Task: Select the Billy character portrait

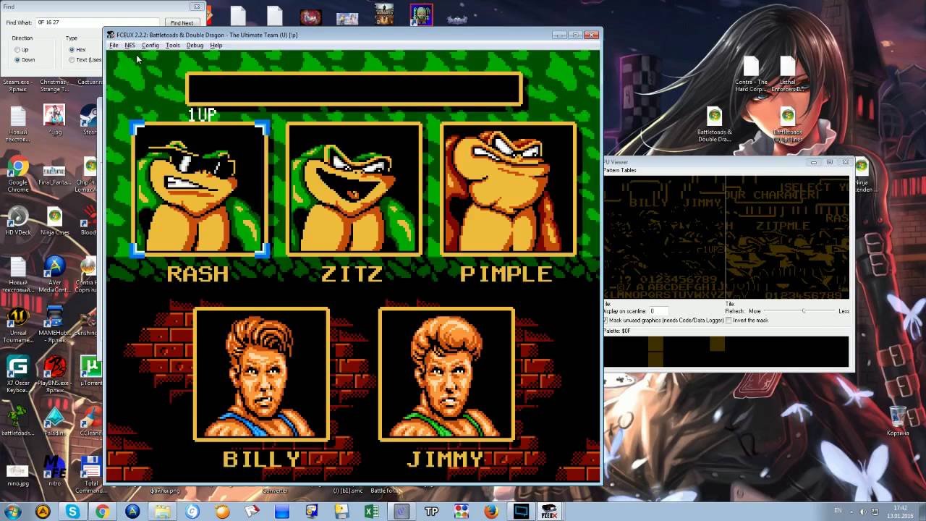Action: coord(262,374)
